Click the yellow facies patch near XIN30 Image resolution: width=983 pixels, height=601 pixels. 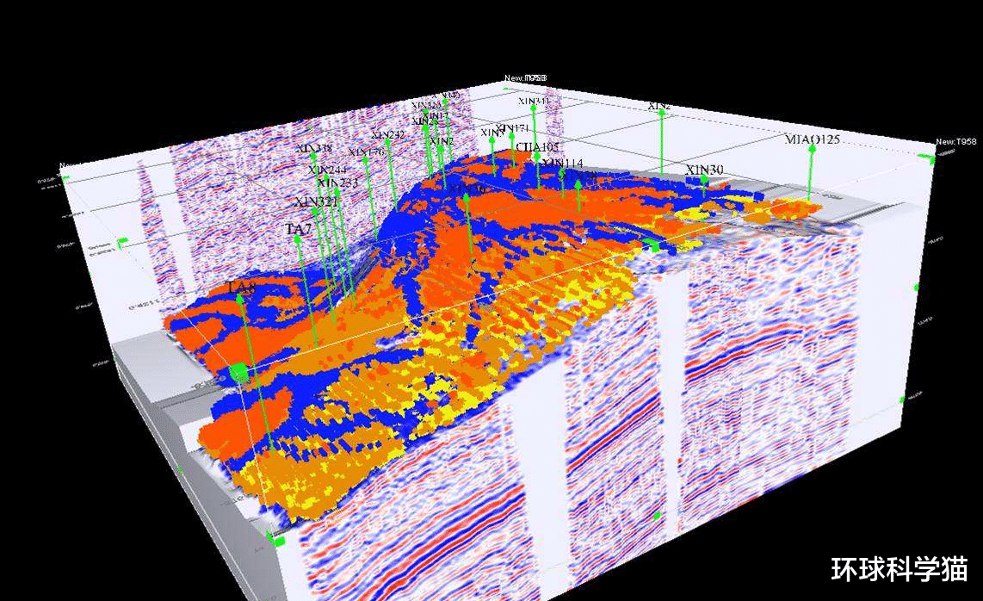point(693,214)
